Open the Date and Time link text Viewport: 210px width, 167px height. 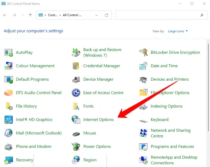[164, 66]
